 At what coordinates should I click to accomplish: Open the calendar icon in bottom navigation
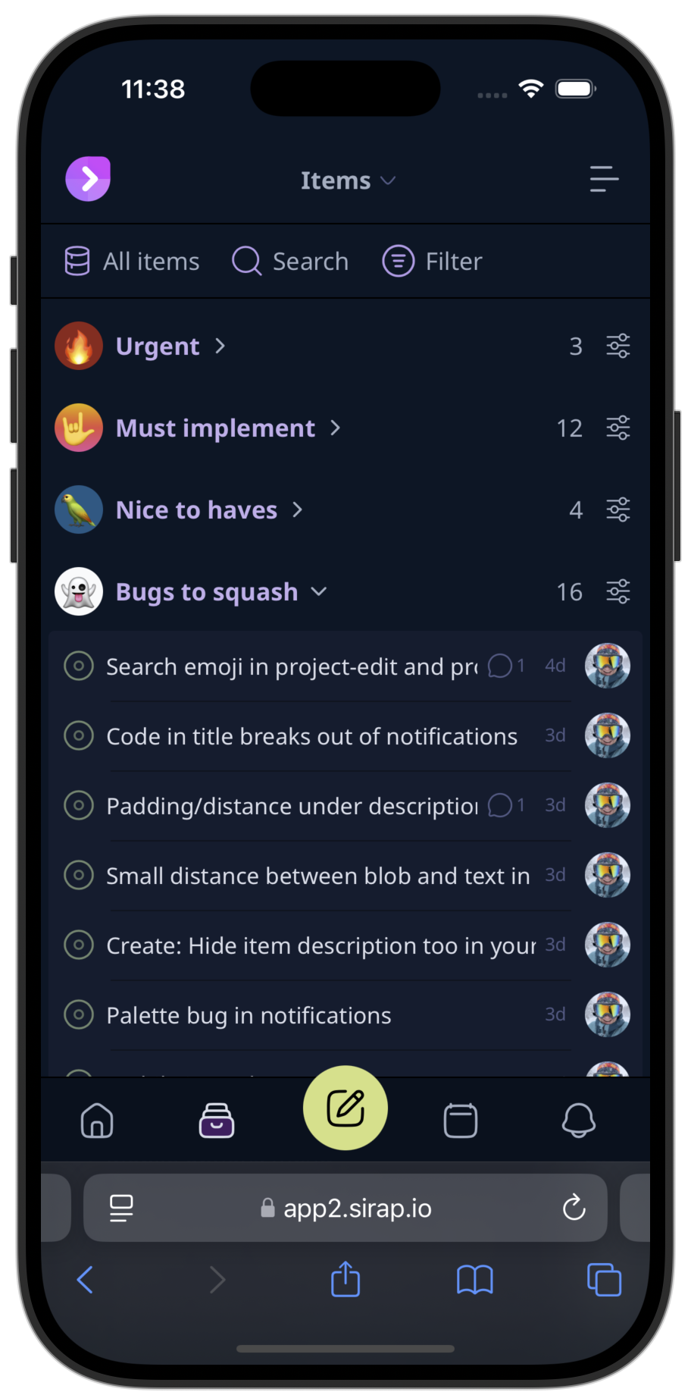coord(460,1121)
